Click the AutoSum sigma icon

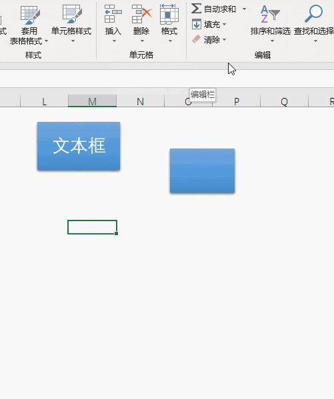[x=196, y=9]
